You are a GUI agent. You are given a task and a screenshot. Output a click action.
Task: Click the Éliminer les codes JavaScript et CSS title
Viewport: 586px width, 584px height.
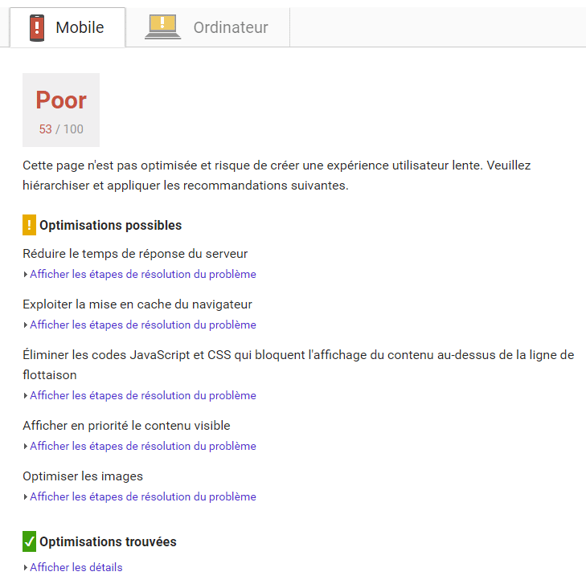tap(297, 355)
